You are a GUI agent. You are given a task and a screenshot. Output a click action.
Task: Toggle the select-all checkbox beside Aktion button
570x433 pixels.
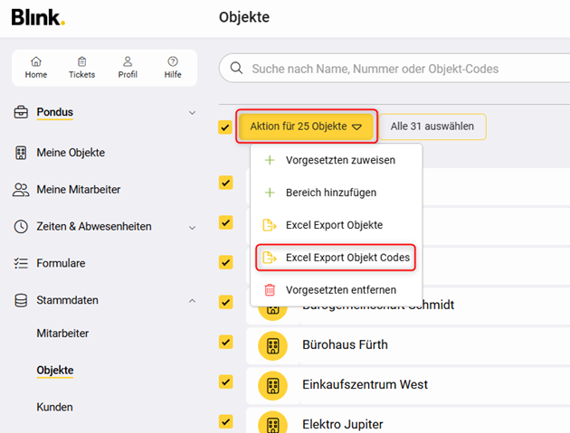[225, 127]
